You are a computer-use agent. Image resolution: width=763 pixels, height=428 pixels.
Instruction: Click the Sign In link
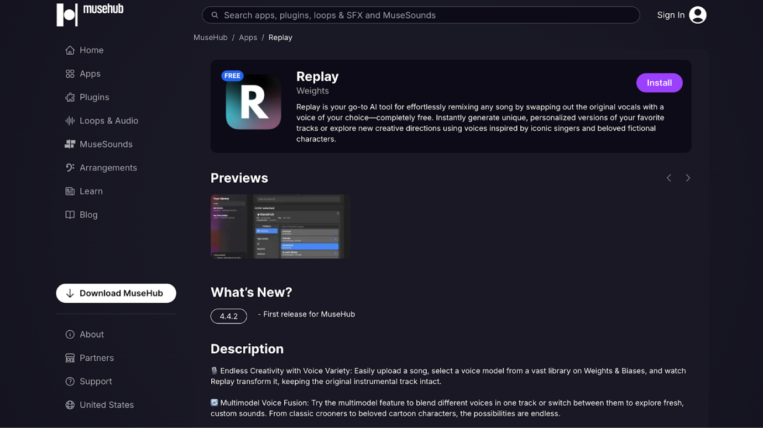(671, 15)
